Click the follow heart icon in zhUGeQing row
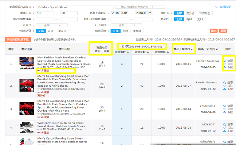Image resolution: width=236 pixels, height=145 pixels. (x=224, y=109)
